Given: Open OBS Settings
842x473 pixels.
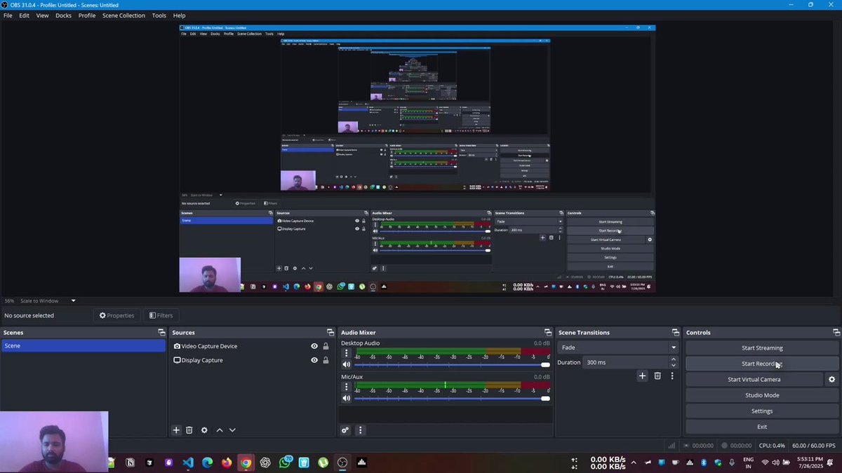Looking at the screenshot, I should click(762, 411).
